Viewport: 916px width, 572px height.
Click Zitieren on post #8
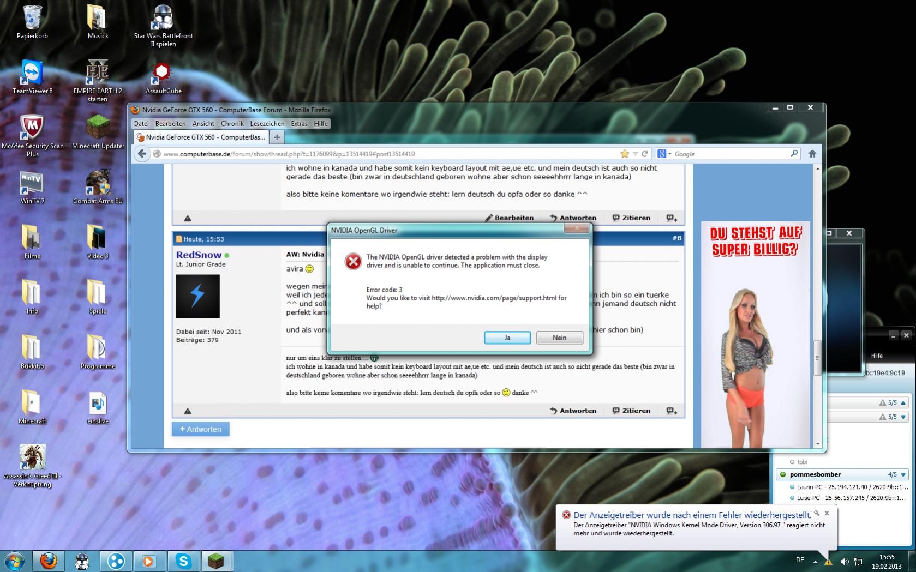tap(631, 411)
